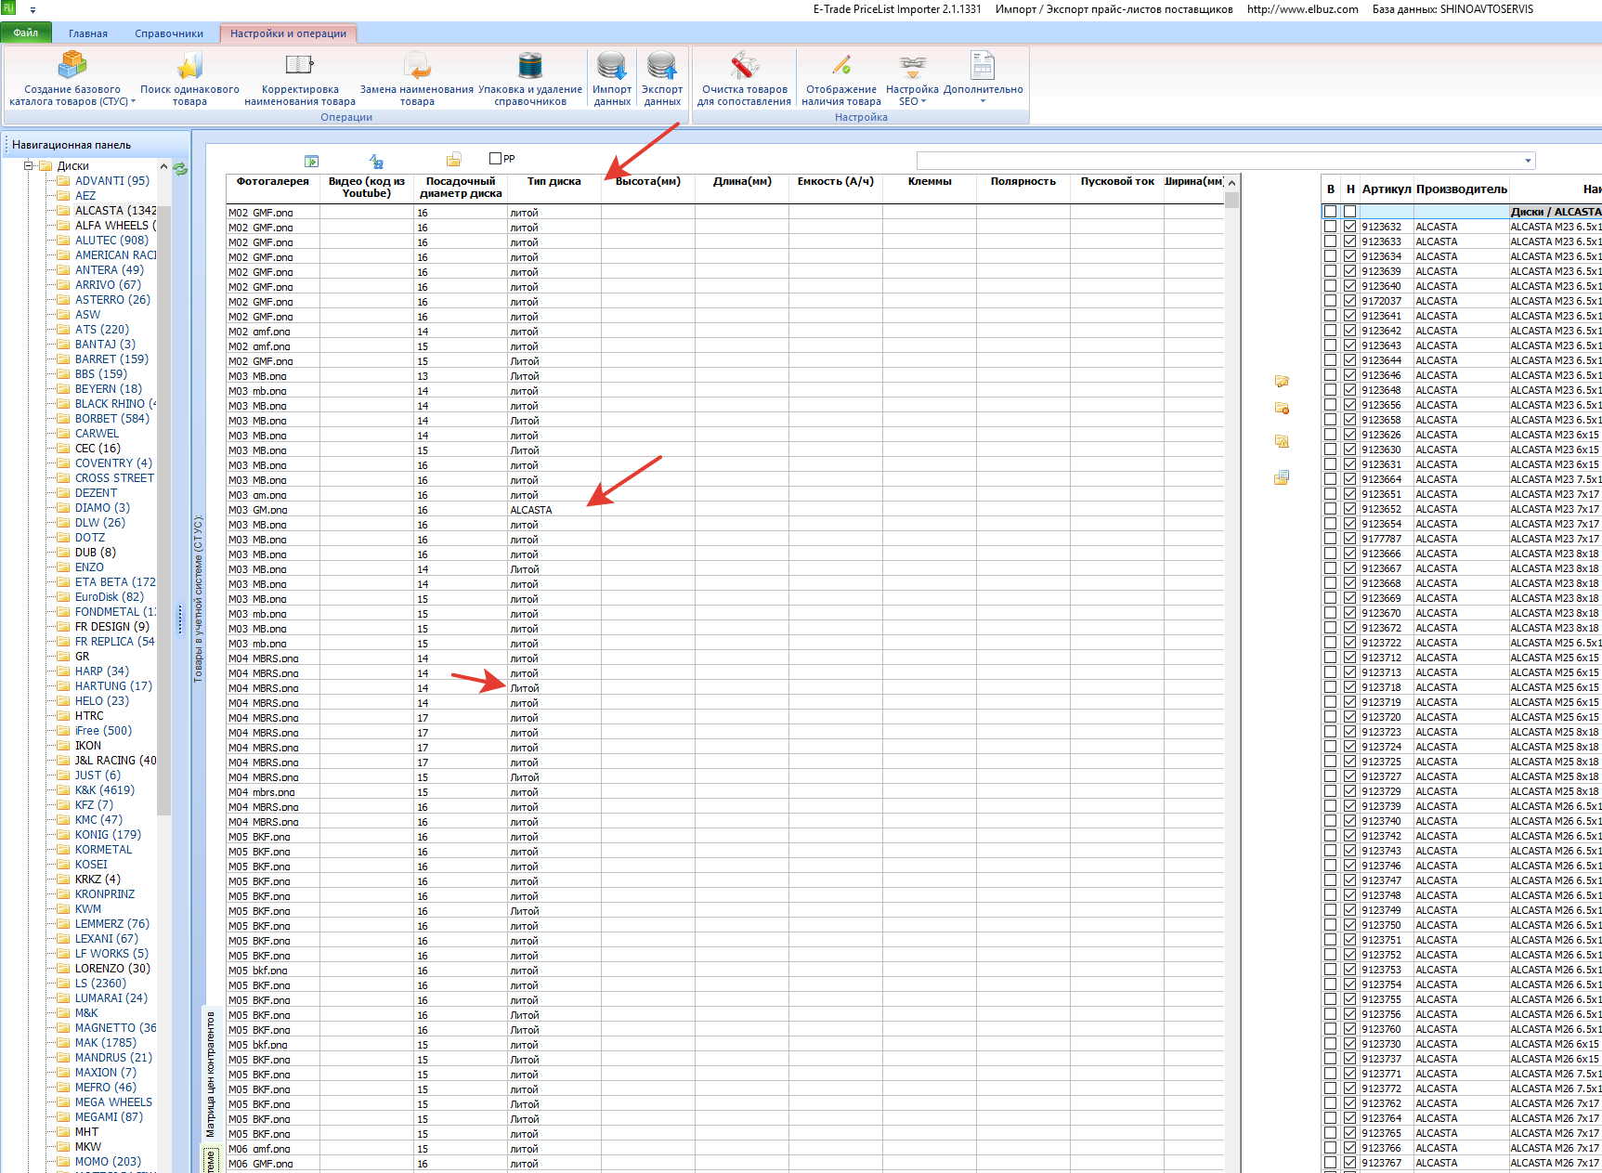Collapse the 'Диски' tree node
1602x1173 pixels.
pos(29,166)
